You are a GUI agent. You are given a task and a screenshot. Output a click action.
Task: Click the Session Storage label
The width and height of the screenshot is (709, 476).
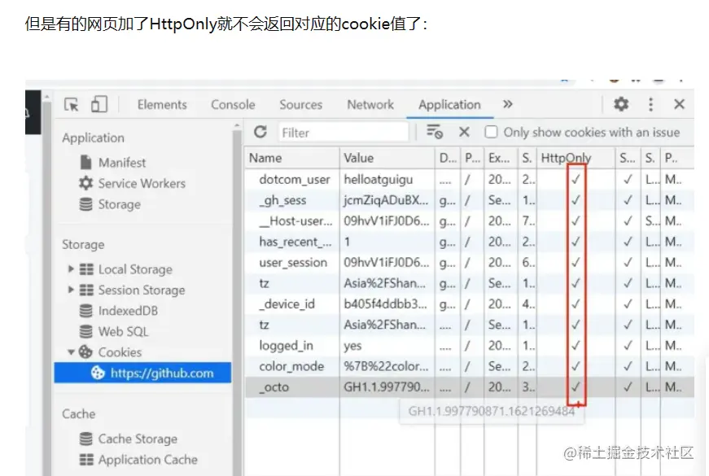142,290
